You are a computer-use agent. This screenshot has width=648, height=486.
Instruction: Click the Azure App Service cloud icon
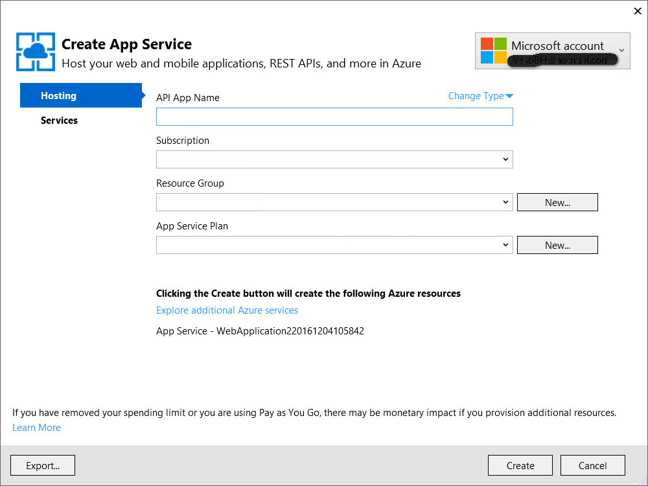tap(36, 52)
